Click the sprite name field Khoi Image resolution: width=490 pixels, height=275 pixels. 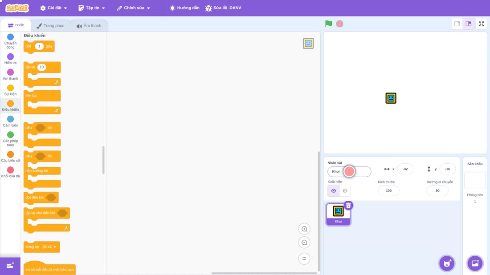(x=349, y=171)
